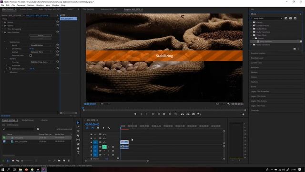Image resolution: width=305 pixels, height=172 pixels.
Task: Collapse the Borders section
Action: click(5, 59)
